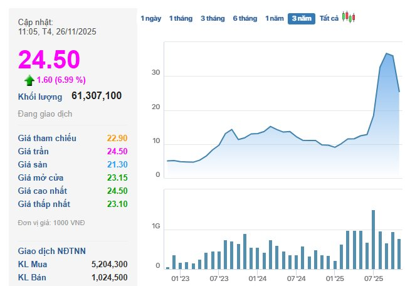The width and height of the screenshot is (405, 286).
Task: Click the current price 24.50
Action: point(49,60)
